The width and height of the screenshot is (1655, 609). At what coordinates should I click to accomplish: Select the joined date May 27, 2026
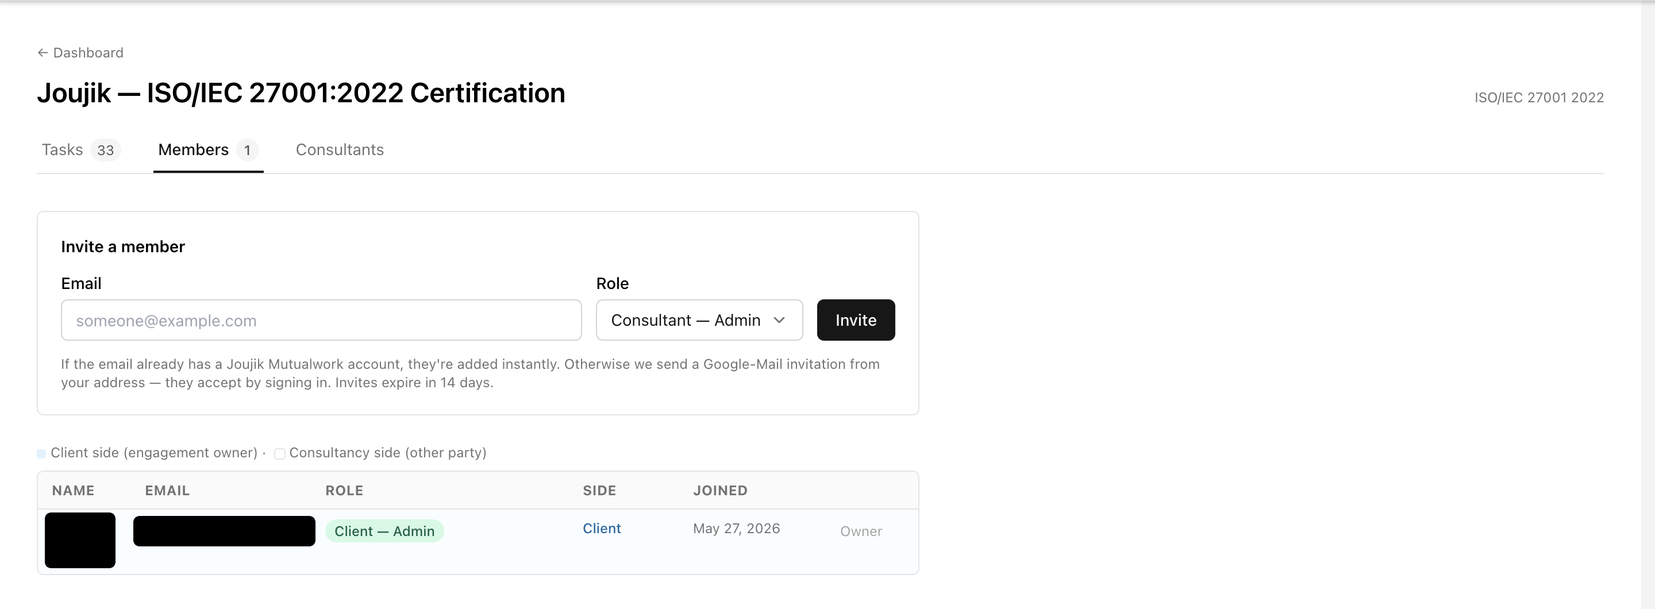[x=736, y=529]
